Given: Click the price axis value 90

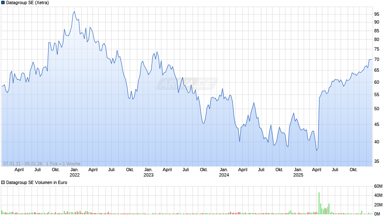Looking at the screenshot, I should (x=377, y=22).
